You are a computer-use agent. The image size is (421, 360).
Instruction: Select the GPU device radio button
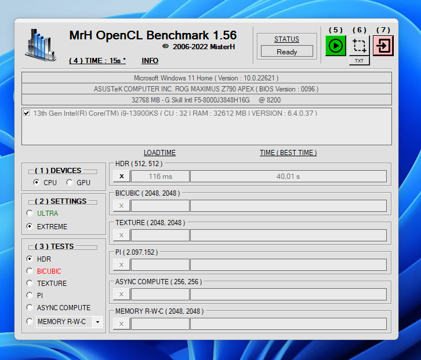click(70, 182)
